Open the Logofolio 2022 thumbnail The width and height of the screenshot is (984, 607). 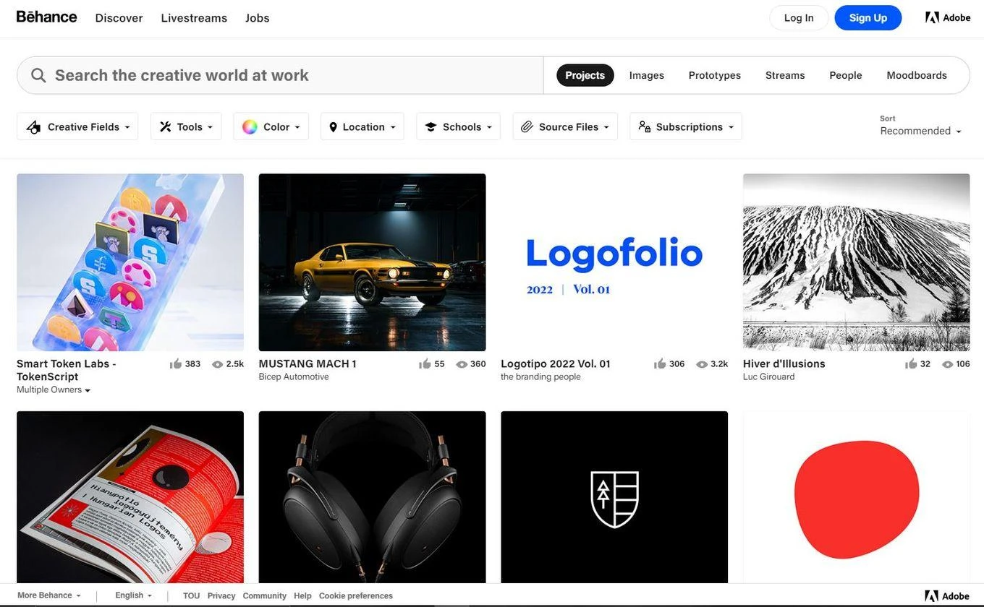614,262
